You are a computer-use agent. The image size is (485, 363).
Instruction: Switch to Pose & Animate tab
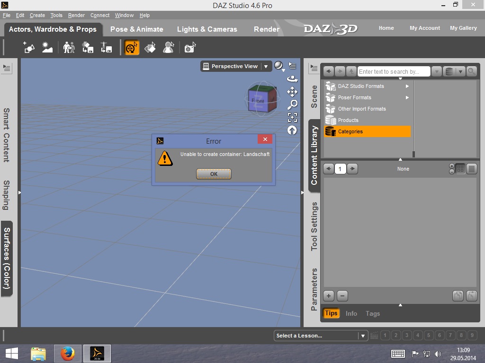[137, 29]
